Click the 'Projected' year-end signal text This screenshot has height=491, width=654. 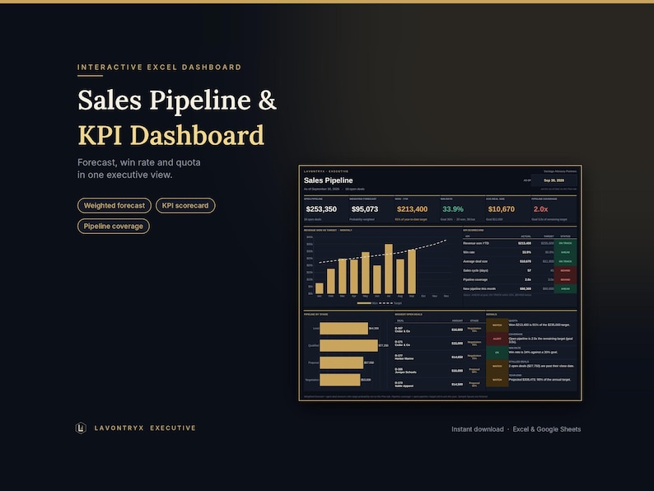[540, 380]
